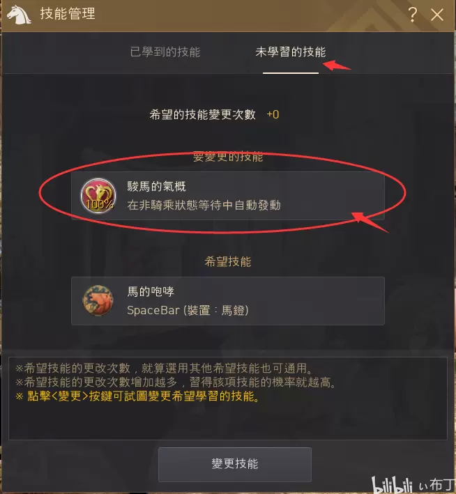Click the yellow 點擊<變更>按鍵 hint line

[x=138, y=396]
